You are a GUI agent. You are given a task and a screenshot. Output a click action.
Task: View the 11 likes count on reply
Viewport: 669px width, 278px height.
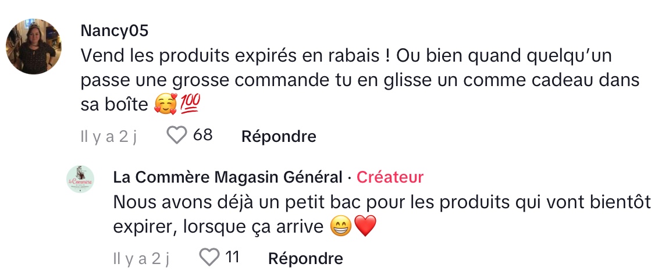pos(232,257)
